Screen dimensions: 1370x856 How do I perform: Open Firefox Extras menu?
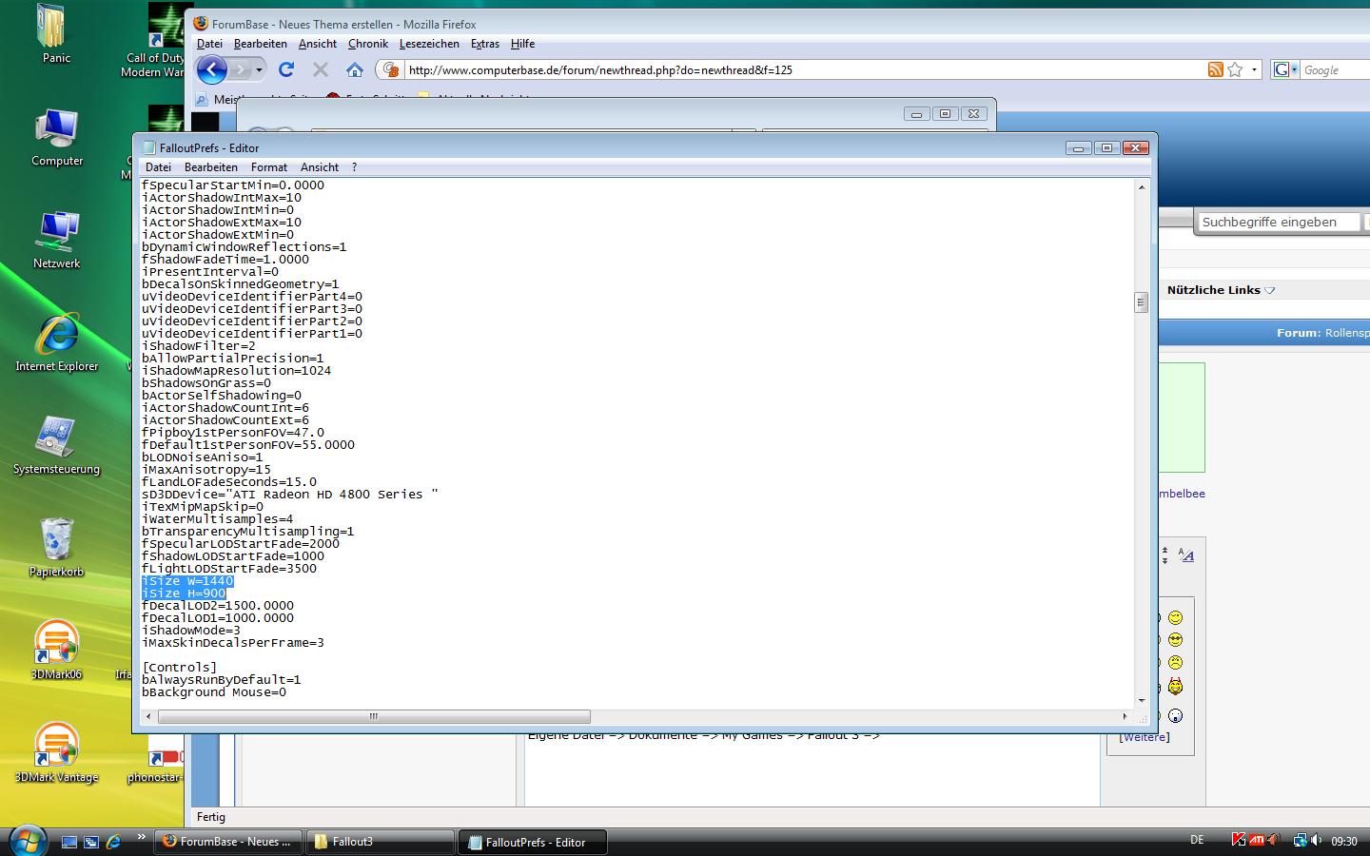point(485,44)
